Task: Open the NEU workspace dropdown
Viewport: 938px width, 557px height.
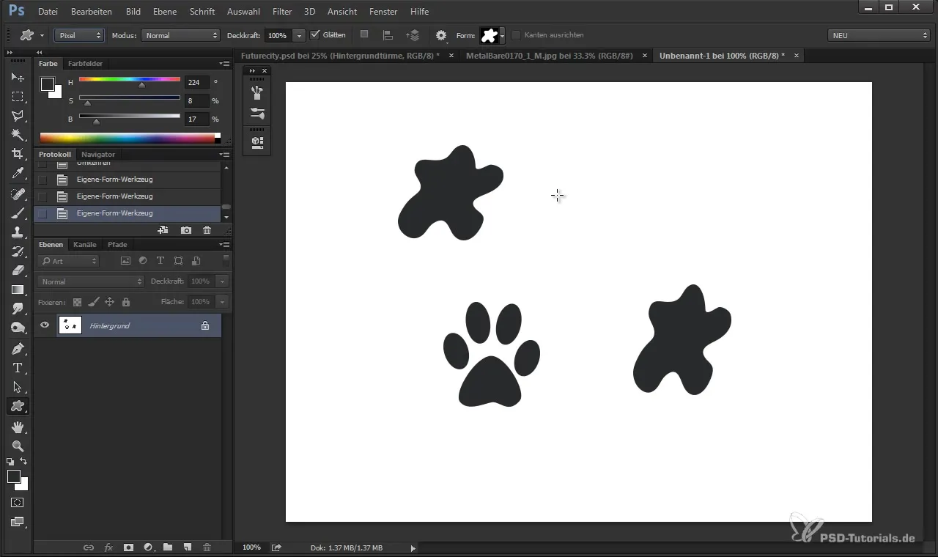Action: [878, 35]
